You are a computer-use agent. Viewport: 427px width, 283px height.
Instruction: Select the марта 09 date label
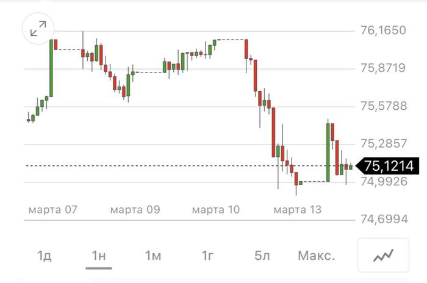click(x=135, y=210)
